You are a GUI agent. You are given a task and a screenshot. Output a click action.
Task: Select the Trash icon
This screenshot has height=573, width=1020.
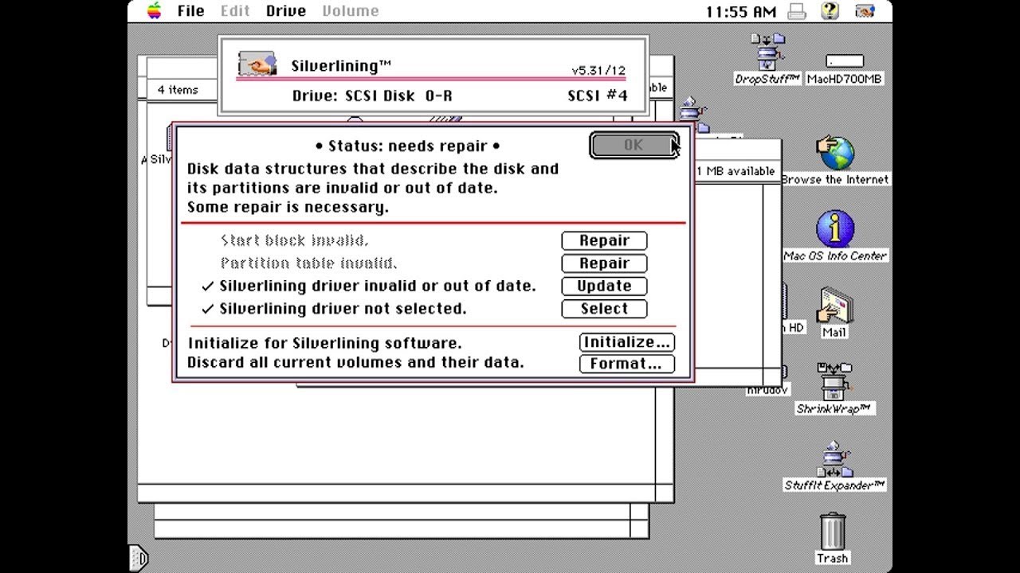[x=833, y=539]
